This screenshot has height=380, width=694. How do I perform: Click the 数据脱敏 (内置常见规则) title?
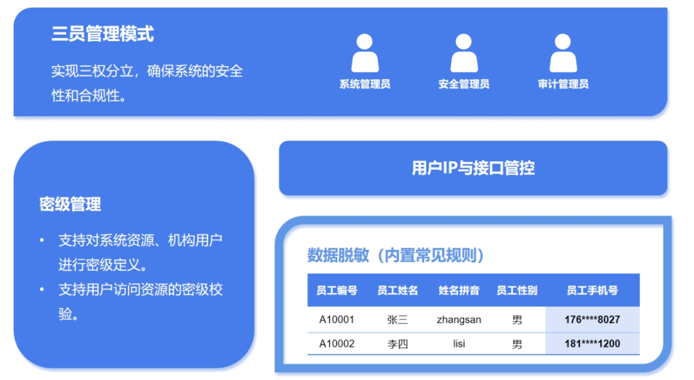pos(396,255)
